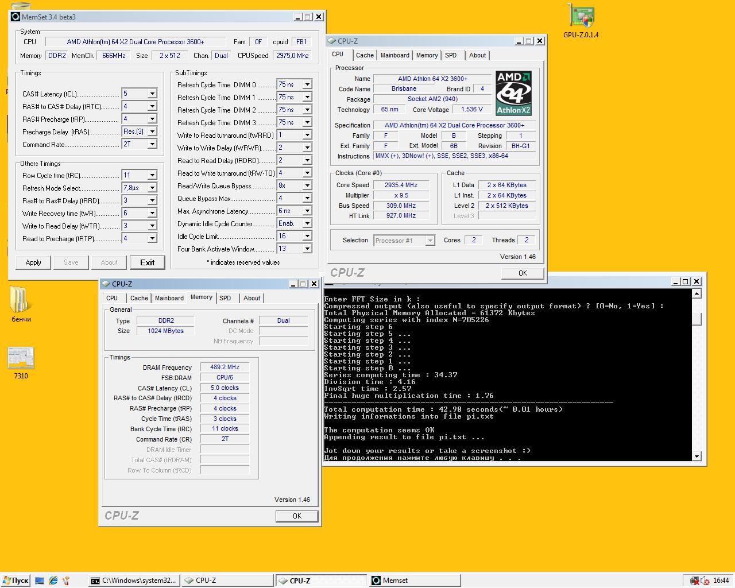This screenshot has height=588, width=735.
Task: Switch to Cache tab in top CPU-Z
Action: [365, 55]
